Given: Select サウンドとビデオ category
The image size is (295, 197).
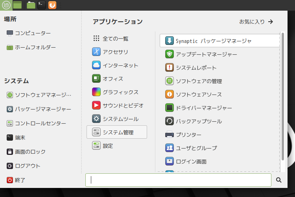Looking at the screenshot, I should pyautogui.click(x=117, y=105).
